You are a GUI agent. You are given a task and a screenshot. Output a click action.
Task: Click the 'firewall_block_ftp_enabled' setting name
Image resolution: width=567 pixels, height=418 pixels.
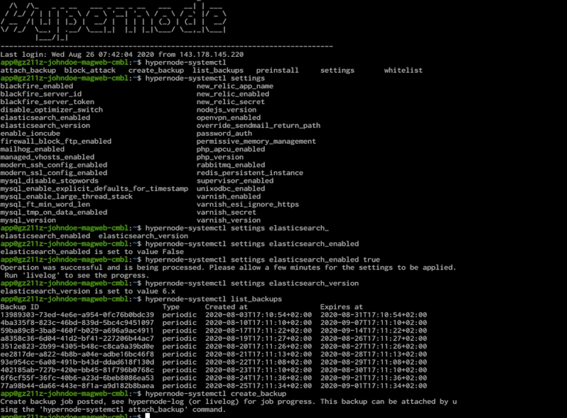coord(56,142)
